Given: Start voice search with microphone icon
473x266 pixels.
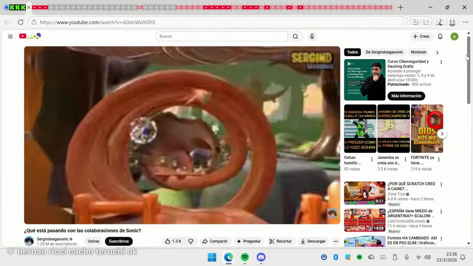Looking at the screenshot, I should pos(312,36).
